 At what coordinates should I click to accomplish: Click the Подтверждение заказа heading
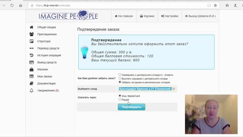point(98,29)
